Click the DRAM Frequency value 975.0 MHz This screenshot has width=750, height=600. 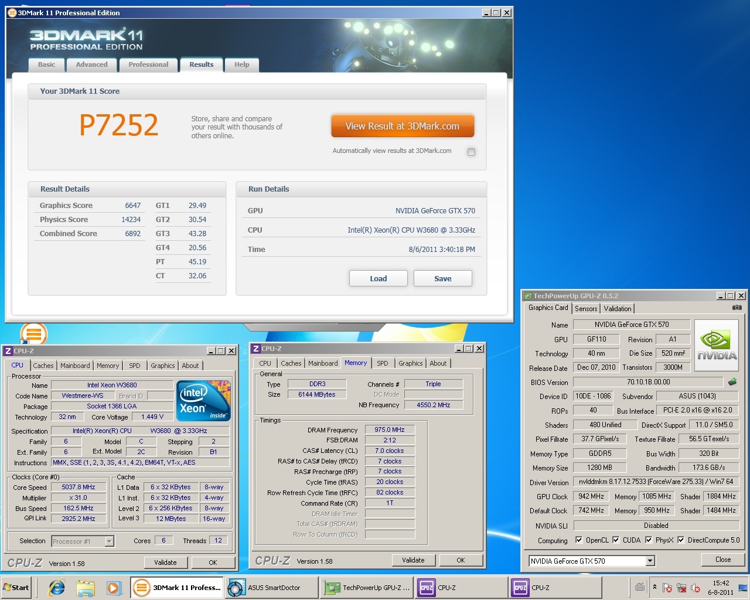(390, 429)
